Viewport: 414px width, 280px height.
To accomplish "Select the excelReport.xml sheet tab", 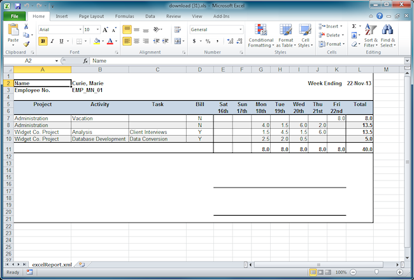I will (52, 265).
